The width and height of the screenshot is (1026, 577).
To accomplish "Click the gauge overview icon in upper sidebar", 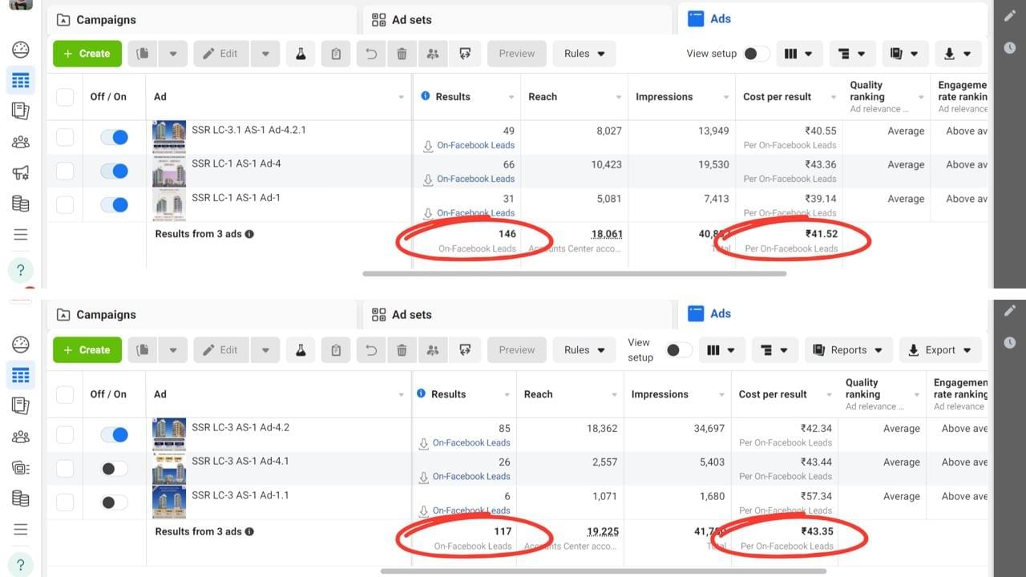I will click(21, 50).
